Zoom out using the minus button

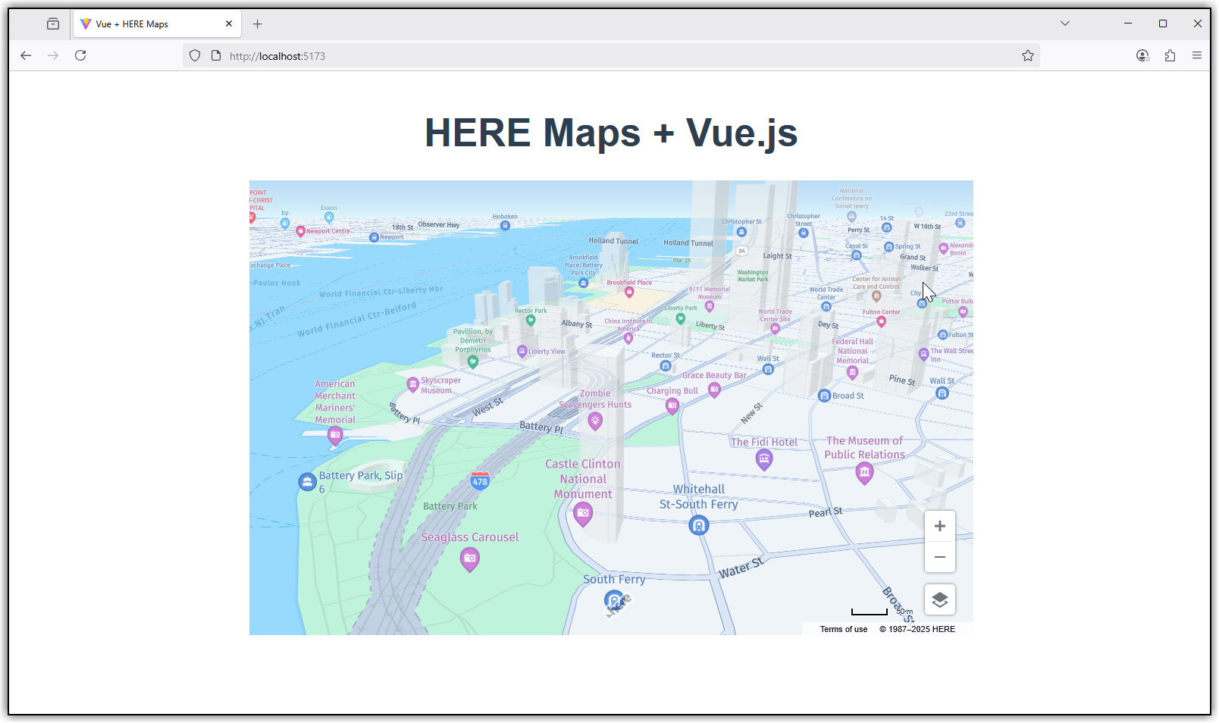940,557
